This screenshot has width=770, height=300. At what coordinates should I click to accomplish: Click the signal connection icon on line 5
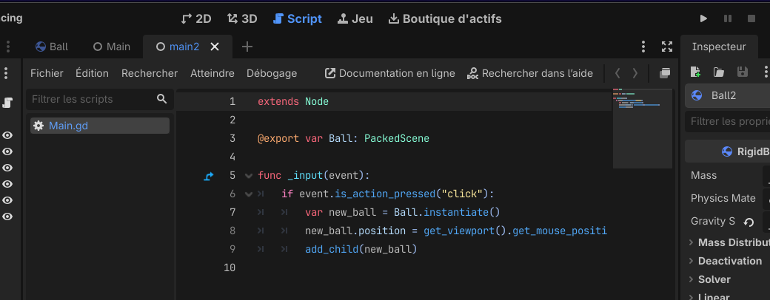209,176
